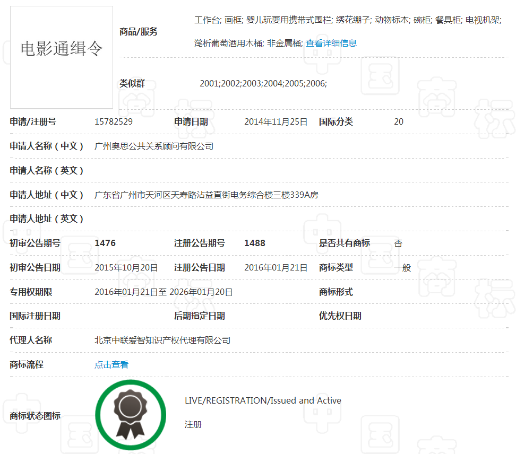The image size is (516, 454).
Task: Click the green registration status ribbon icon
Action: [130, 415]
